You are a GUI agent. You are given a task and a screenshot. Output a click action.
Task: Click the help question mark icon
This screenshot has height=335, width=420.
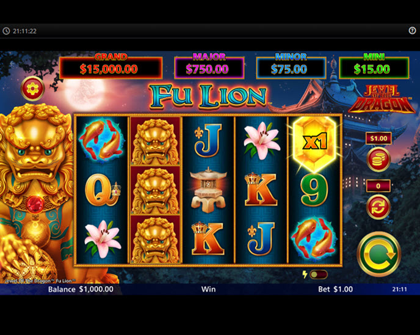(x=412, y=31)
